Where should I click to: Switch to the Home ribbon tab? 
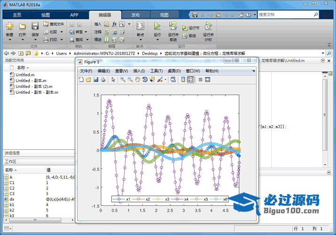click(17, 15)
